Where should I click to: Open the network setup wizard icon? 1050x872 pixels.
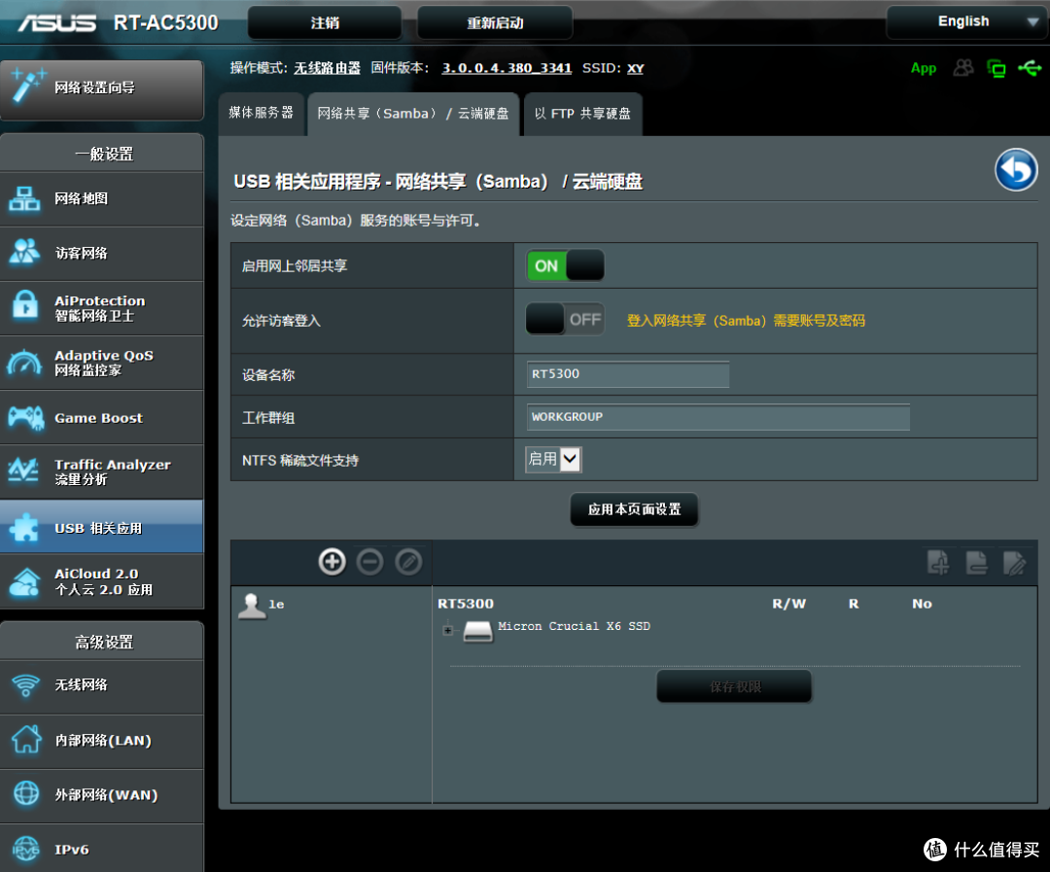click(27, 87)
